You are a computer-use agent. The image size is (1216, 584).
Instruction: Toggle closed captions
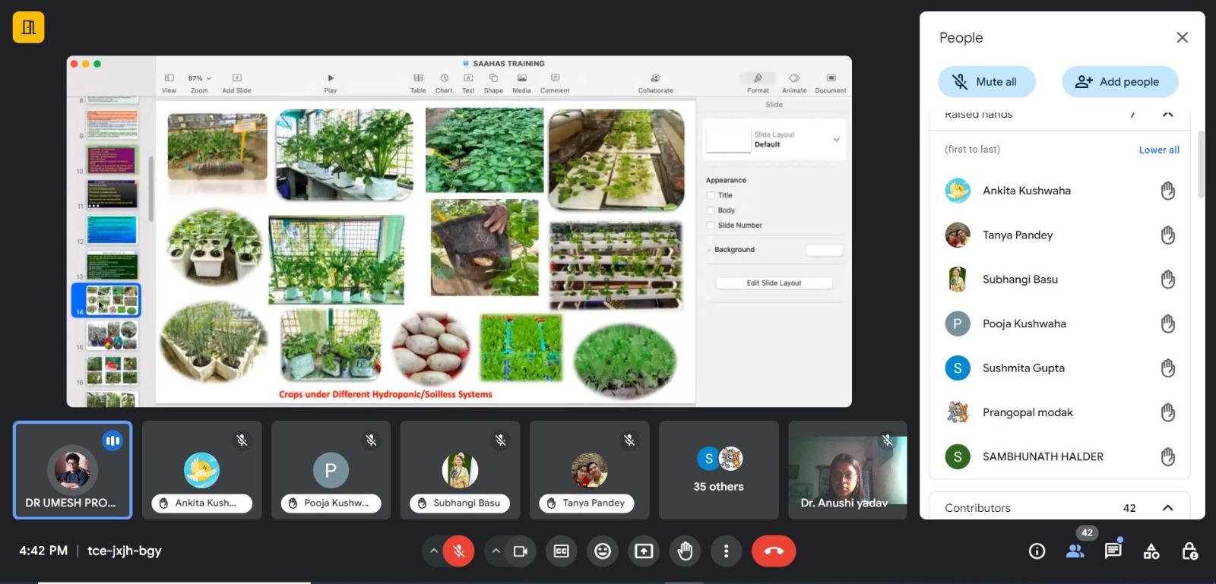tap(562, 551)
